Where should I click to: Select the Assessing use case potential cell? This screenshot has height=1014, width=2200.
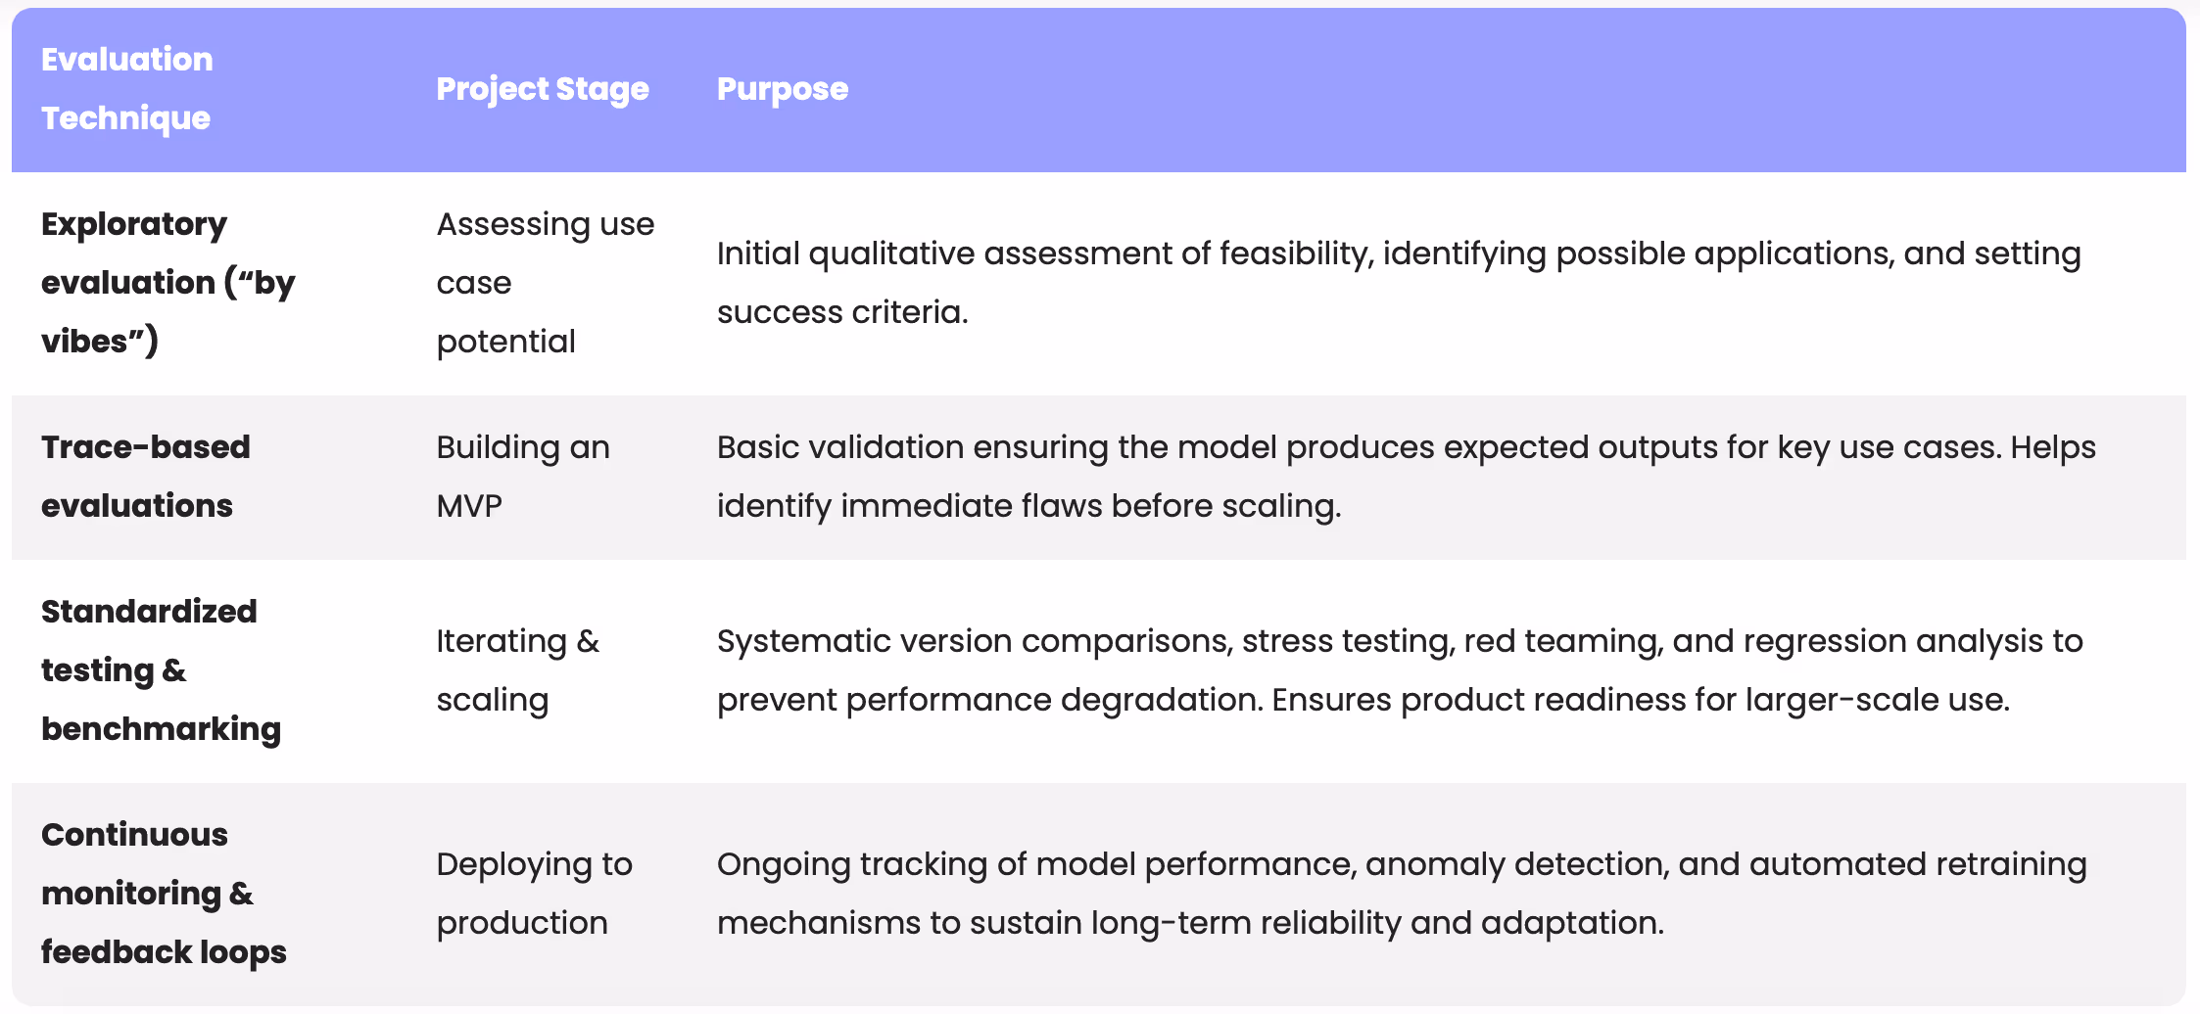click(x=546, y=283)
